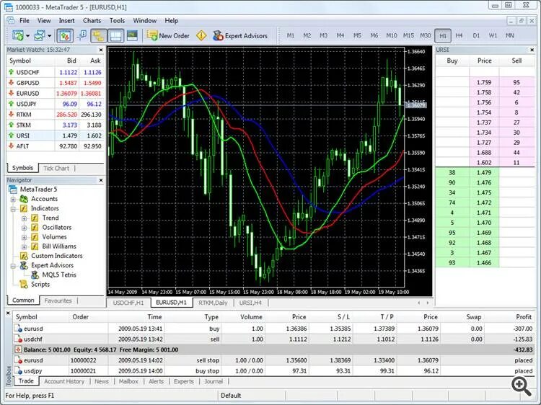Screen dimensions: 541x405
Task: Click the Scripts icon in Navigator
Action: [x=24, y=285]
